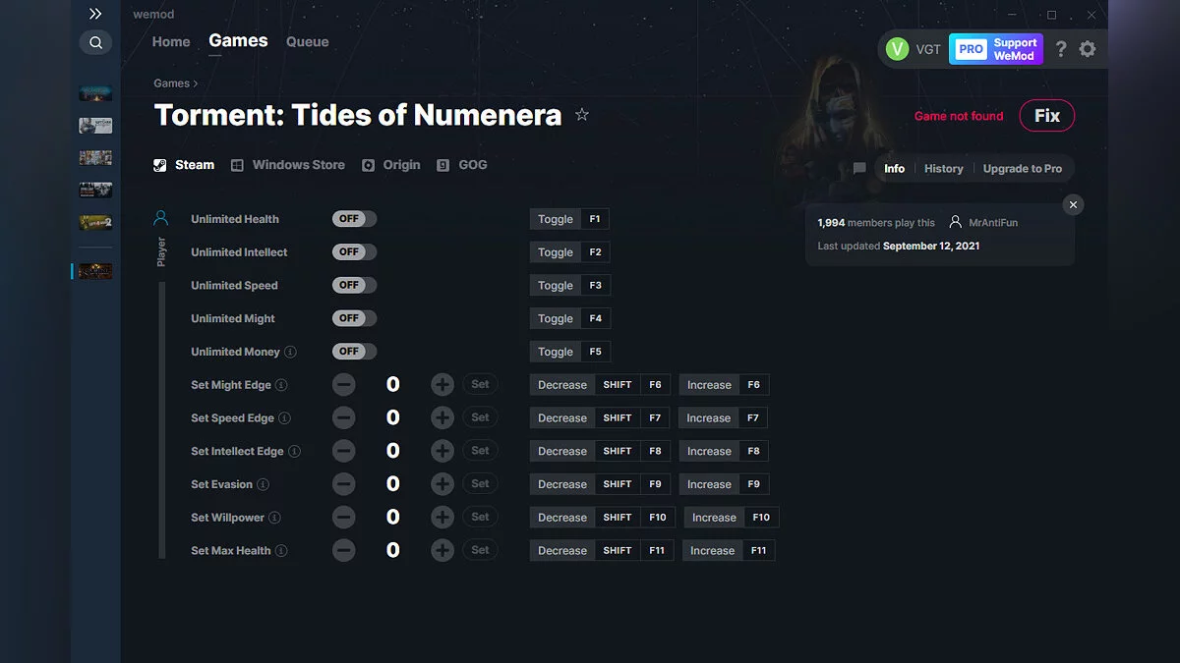Open search from the left sidebar
This screenshot has width=1180, height=663.
(95, 42)
